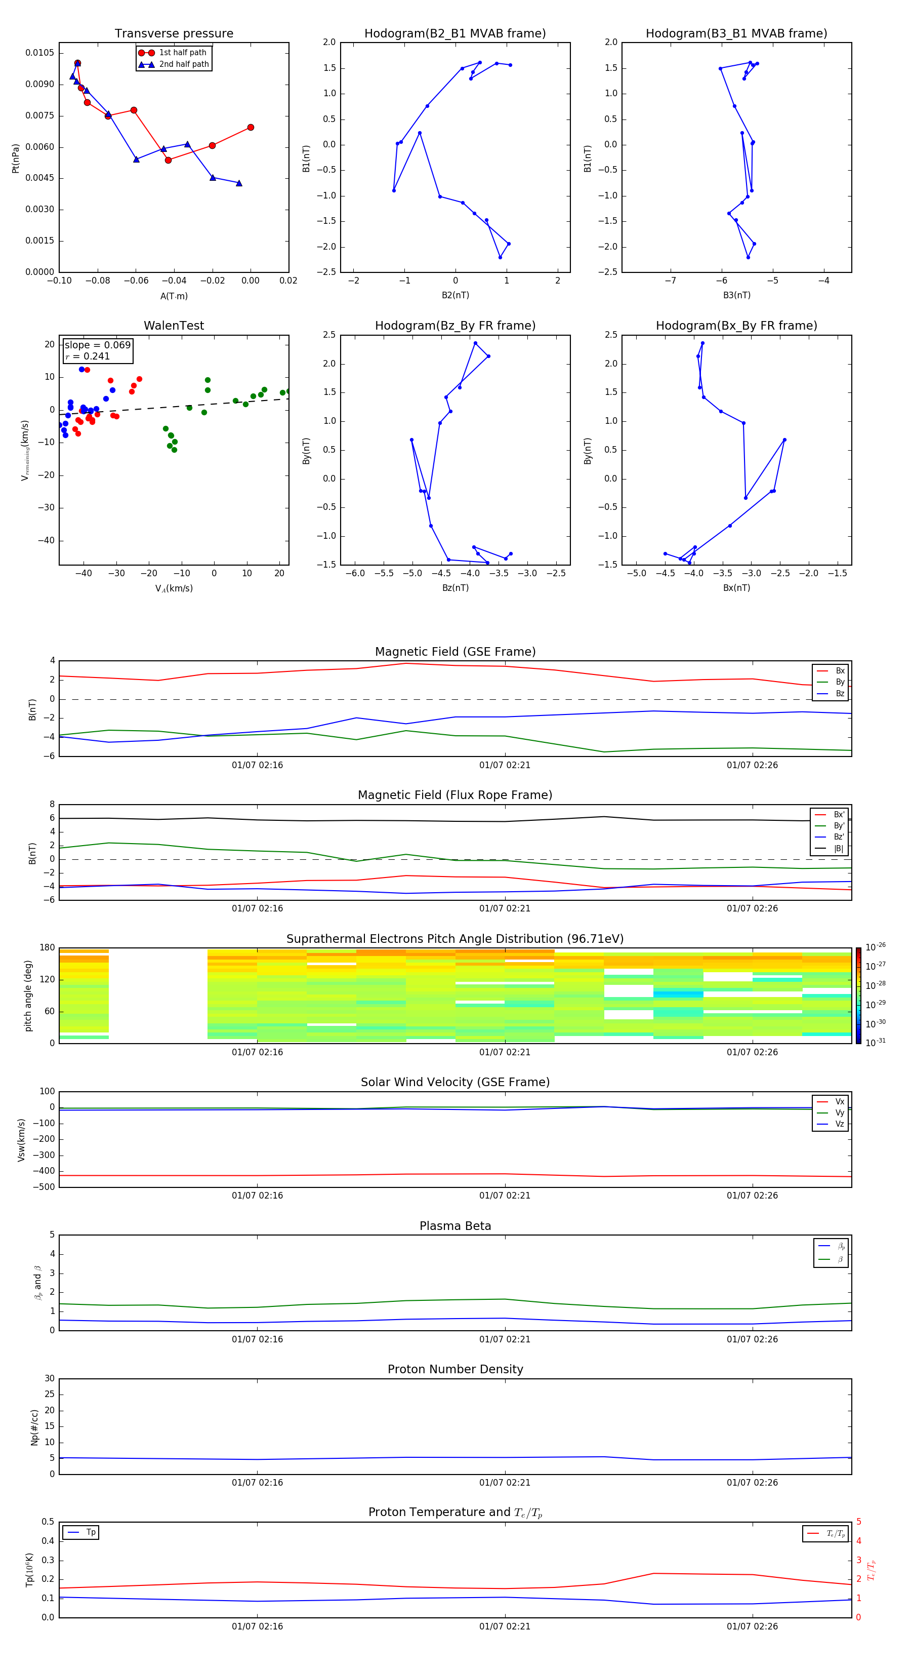Click the 'slope = 0.069' annotation
The image size is (911, 1671).
[98, 345]
